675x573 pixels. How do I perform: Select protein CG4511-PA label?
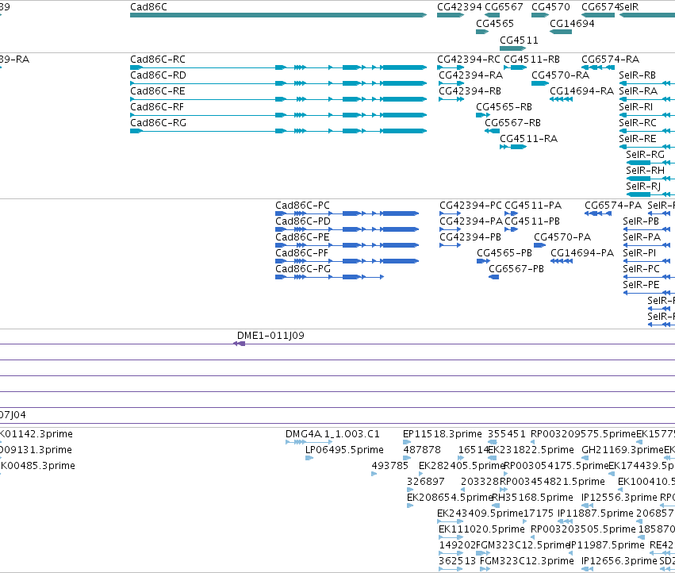coord(533,205)
